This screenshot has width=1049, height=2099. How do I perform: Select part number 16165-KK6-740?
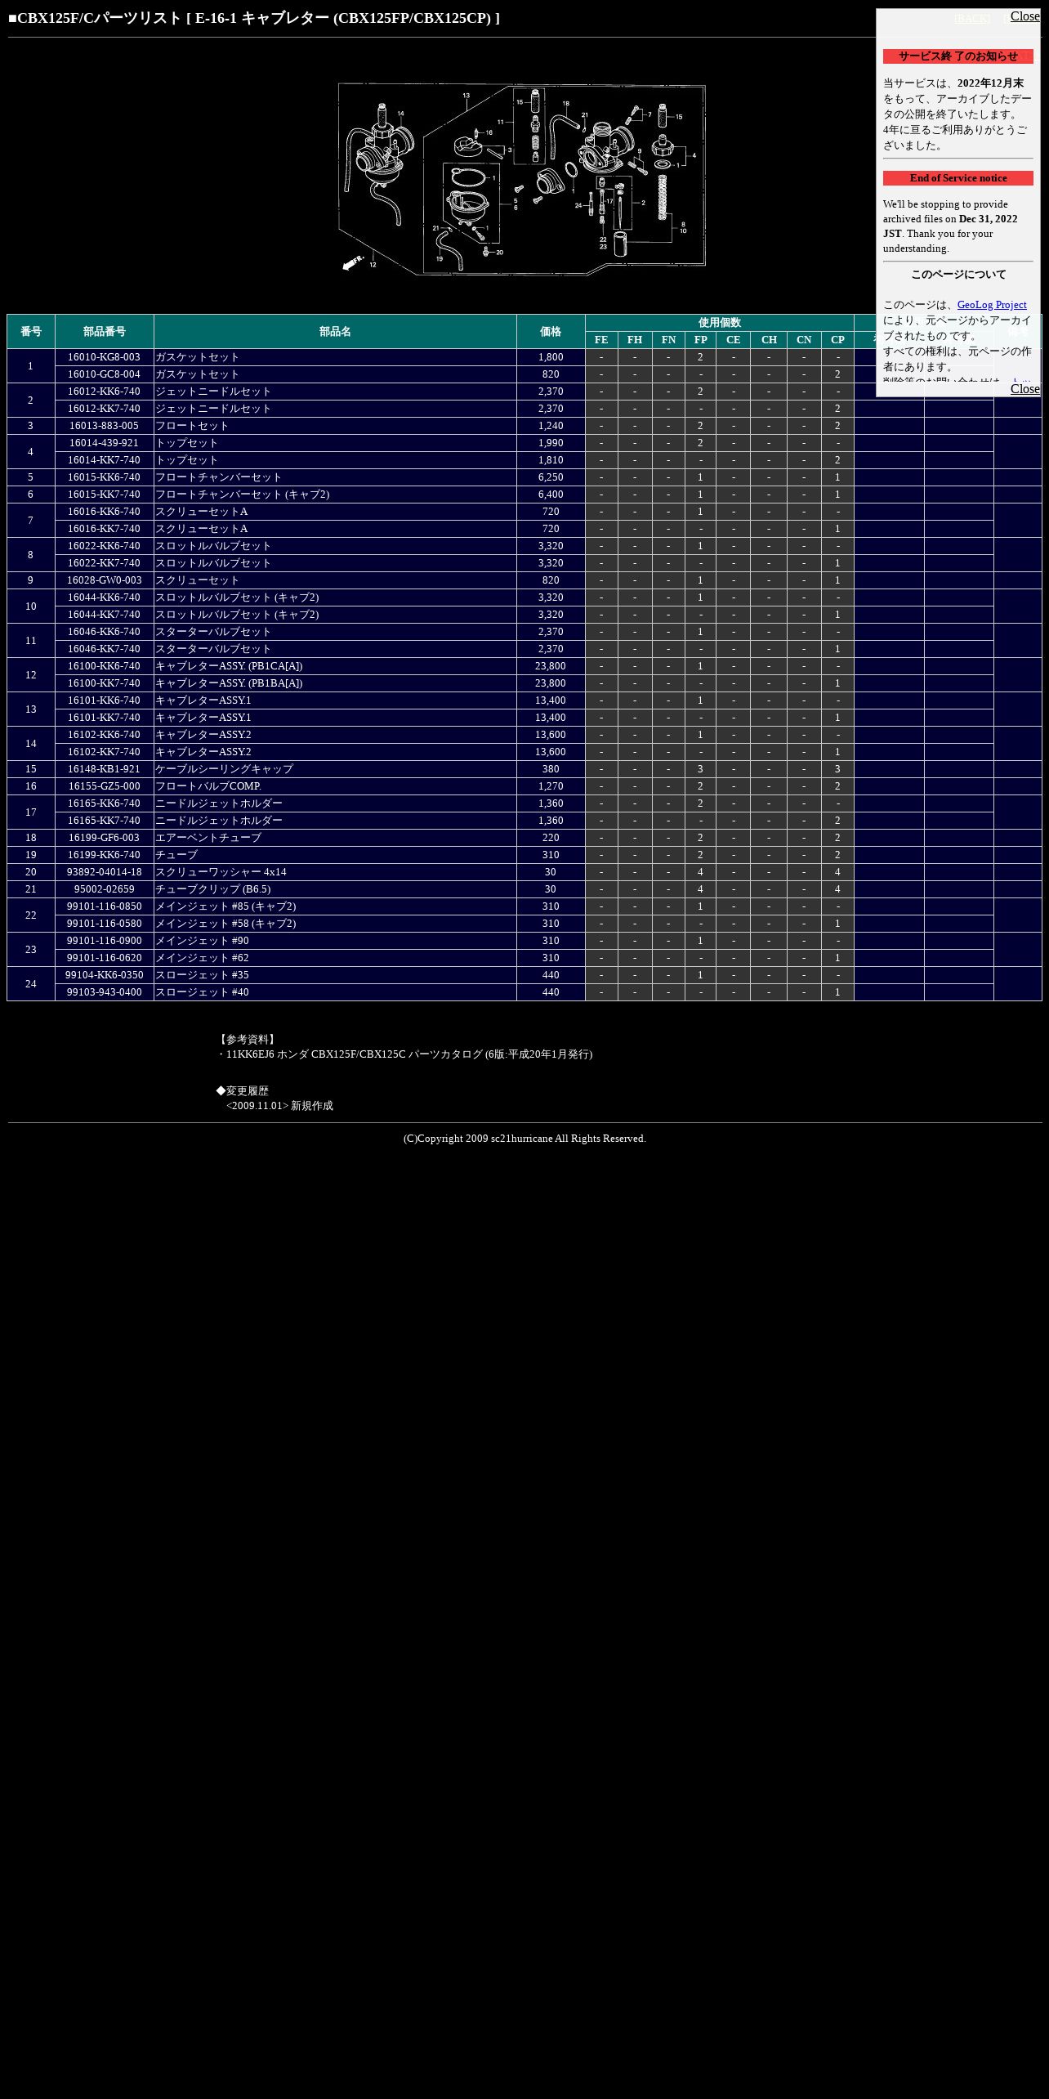[104, 803]
